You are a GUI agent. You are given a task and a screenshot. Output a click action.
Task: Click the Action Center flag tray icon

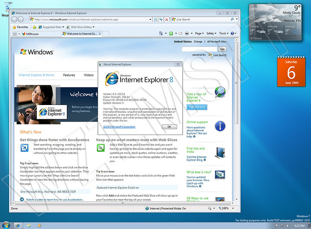pos(277,226)
